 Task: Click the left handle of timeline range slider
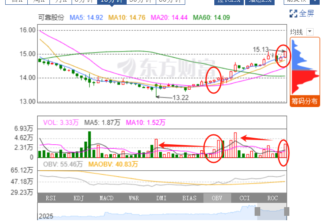point(257,211)
